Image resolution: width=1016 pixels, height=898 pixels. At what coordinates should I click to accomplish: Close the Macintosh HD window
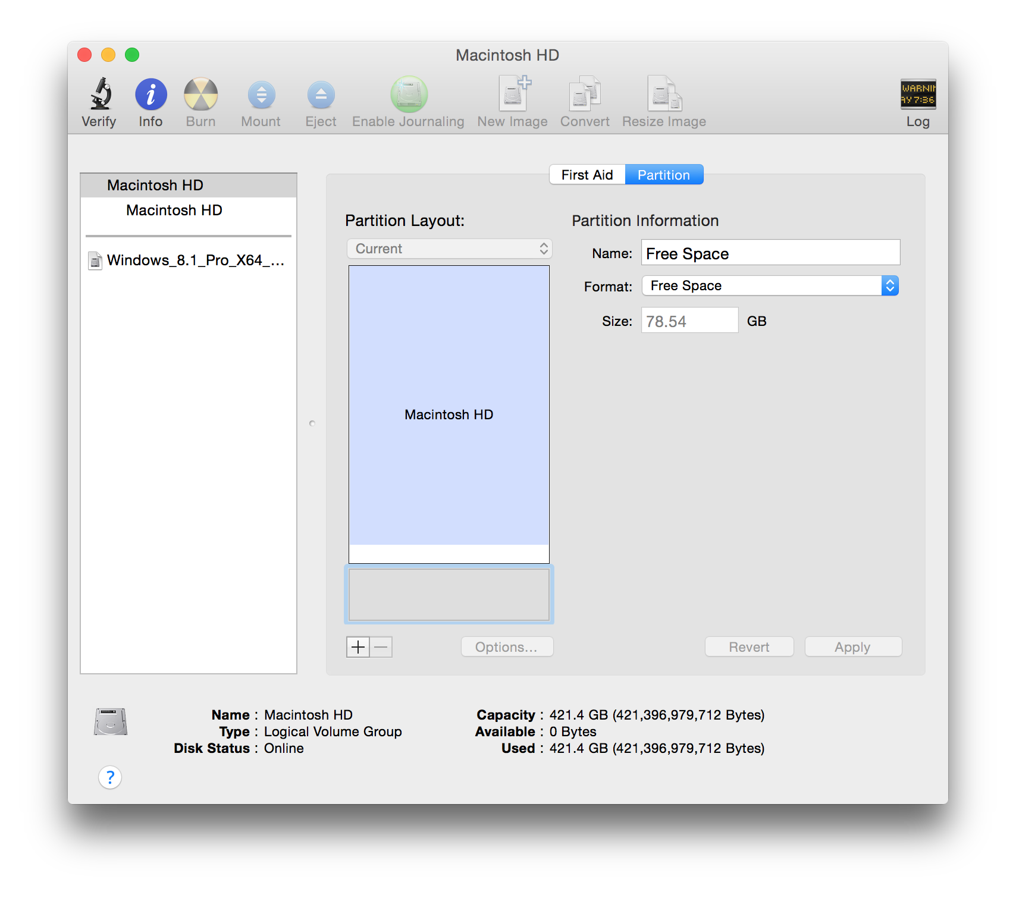click(x=84, y=55)
